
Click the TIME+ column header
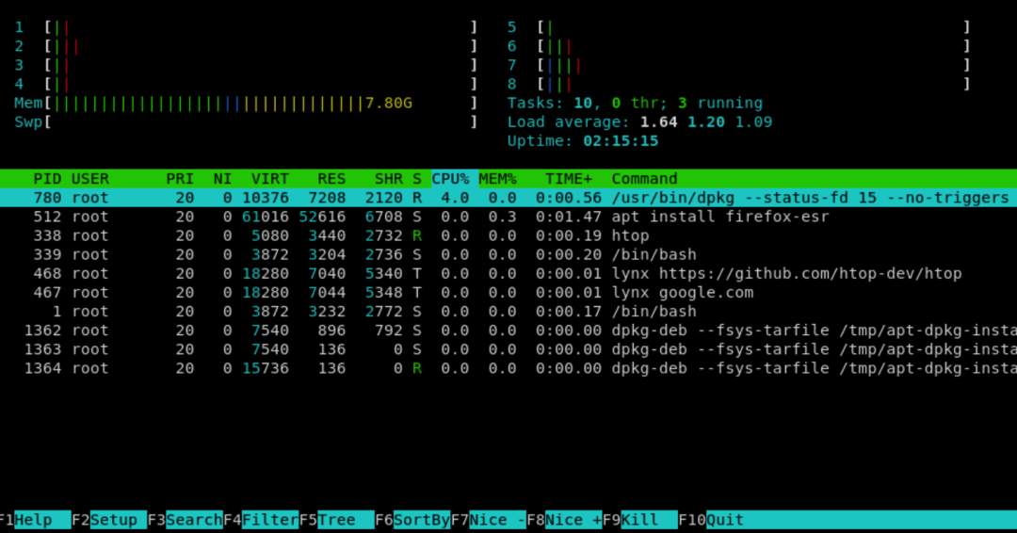click(x=568, y=179)
